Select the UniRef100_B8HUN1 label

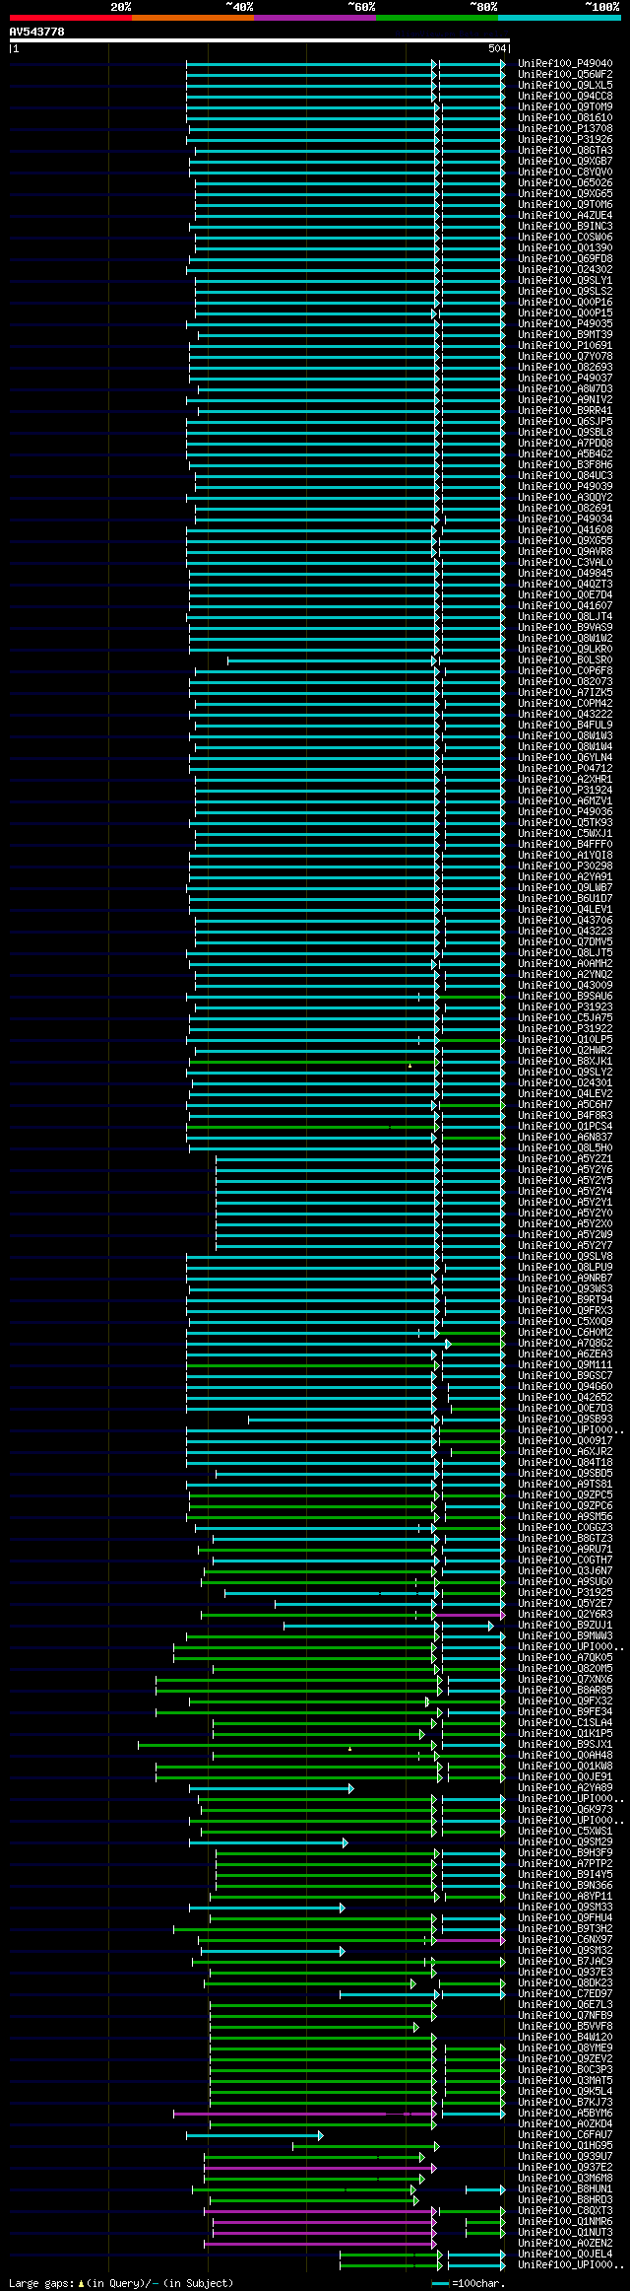point(565,2188)
